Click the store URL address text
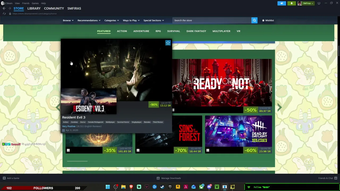This screenshot has width=340, height=191. pyautogui.click(x=35, y=14)
